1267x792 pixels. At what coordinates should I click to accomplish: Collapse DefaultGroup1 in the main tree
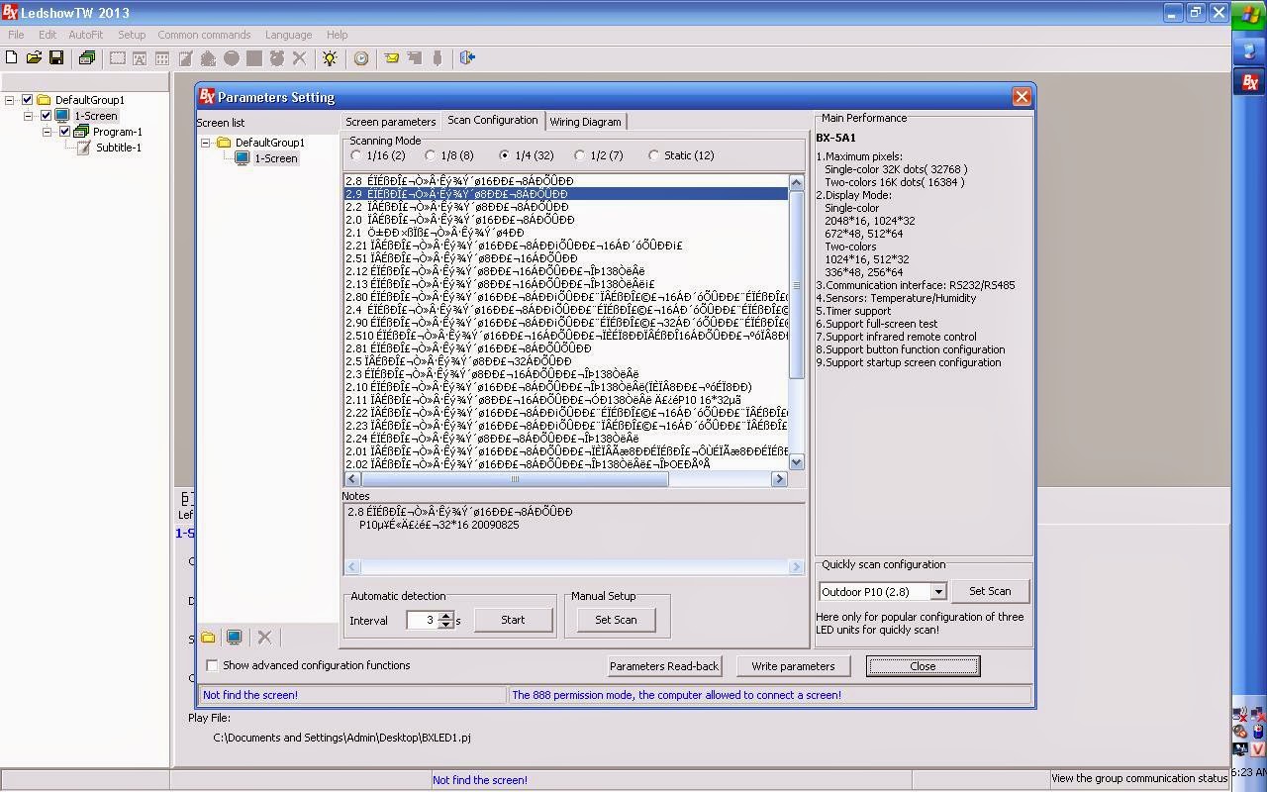tap(9, 100)
